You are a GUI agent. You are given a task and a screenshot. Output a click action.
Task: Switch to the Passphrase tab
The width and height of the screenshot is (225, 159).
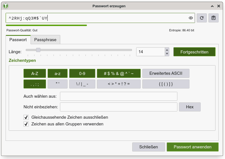[45, 40]
